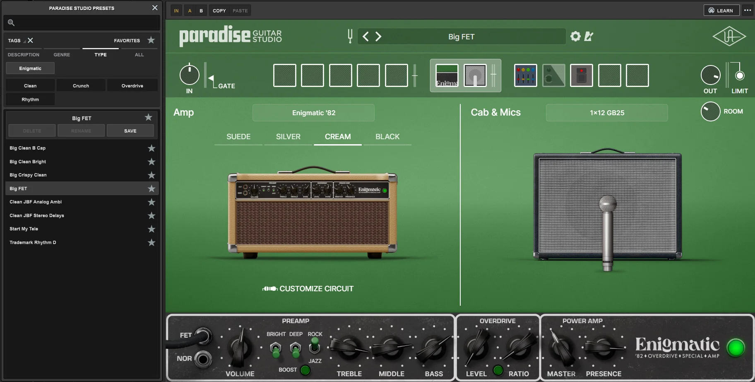Open the colorful EQ effect slot
755x382 pixels.
[526, 75]
